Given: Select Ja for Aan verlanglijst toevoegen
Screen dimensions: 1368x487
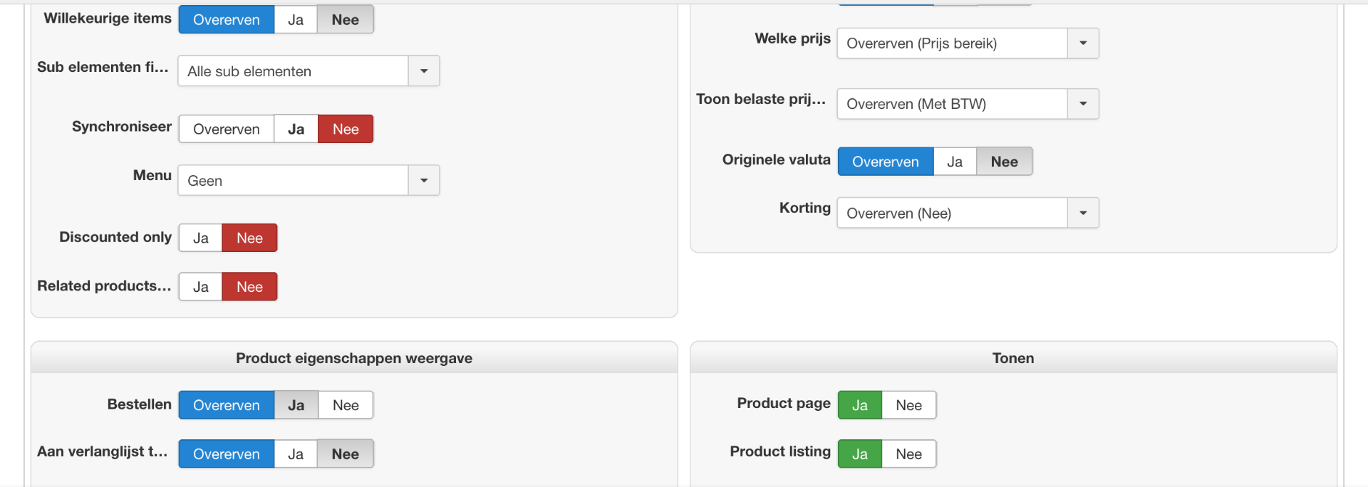Looking at the screenshot, I should pyautogui.click(x=296, y=454).
